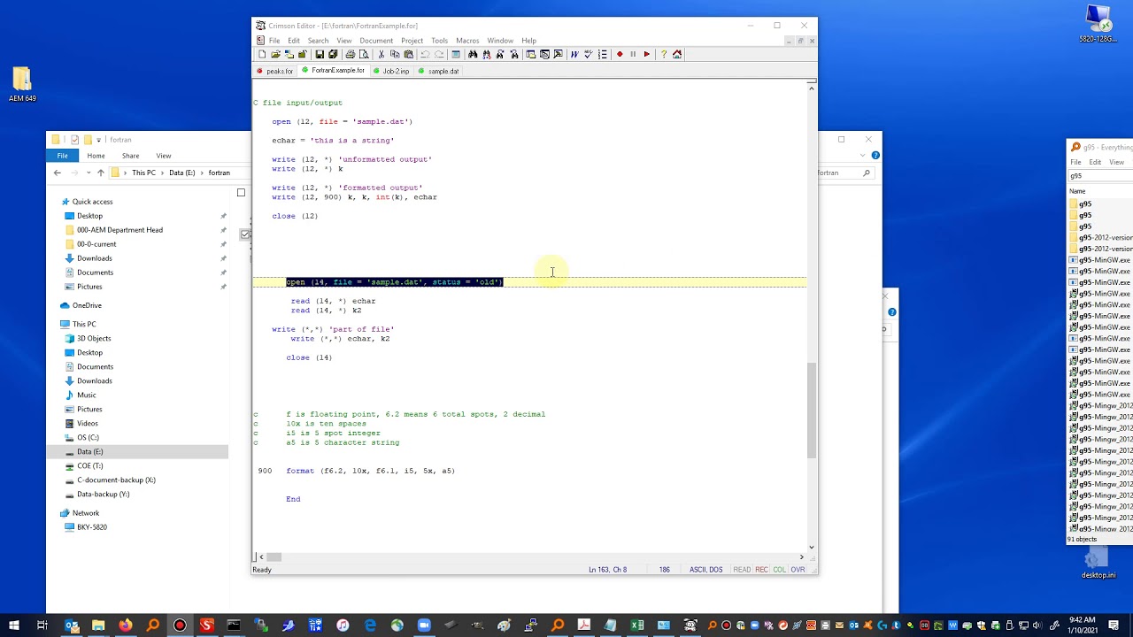
Task: Open the Project menu
Action: pos(412,41)
